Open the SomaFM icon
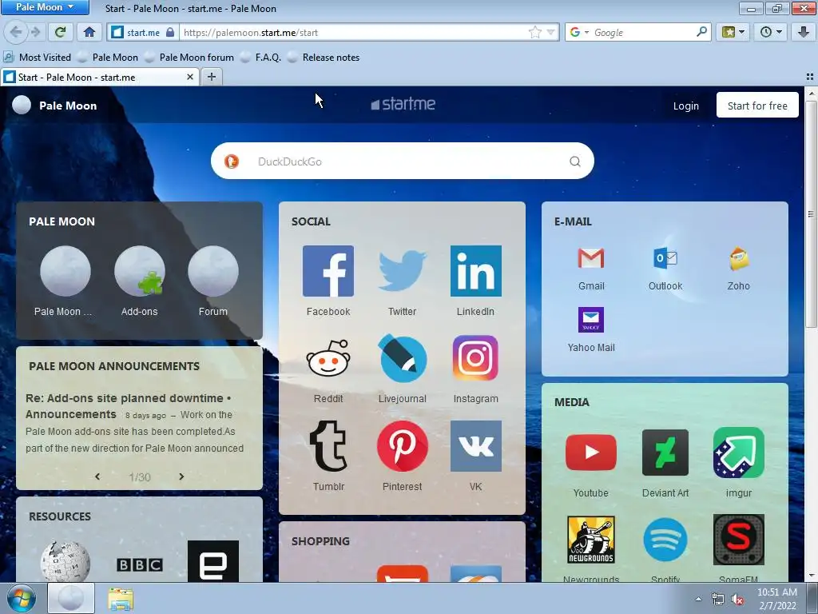 point(739,540)
